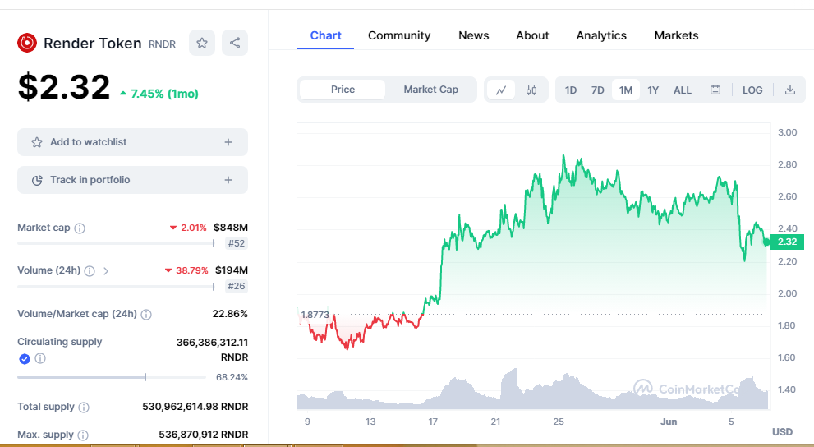Image resolution: width=814 pixels, height=447 pixels.
Task: Open the calendar date range picker
Action: (715, 90)
